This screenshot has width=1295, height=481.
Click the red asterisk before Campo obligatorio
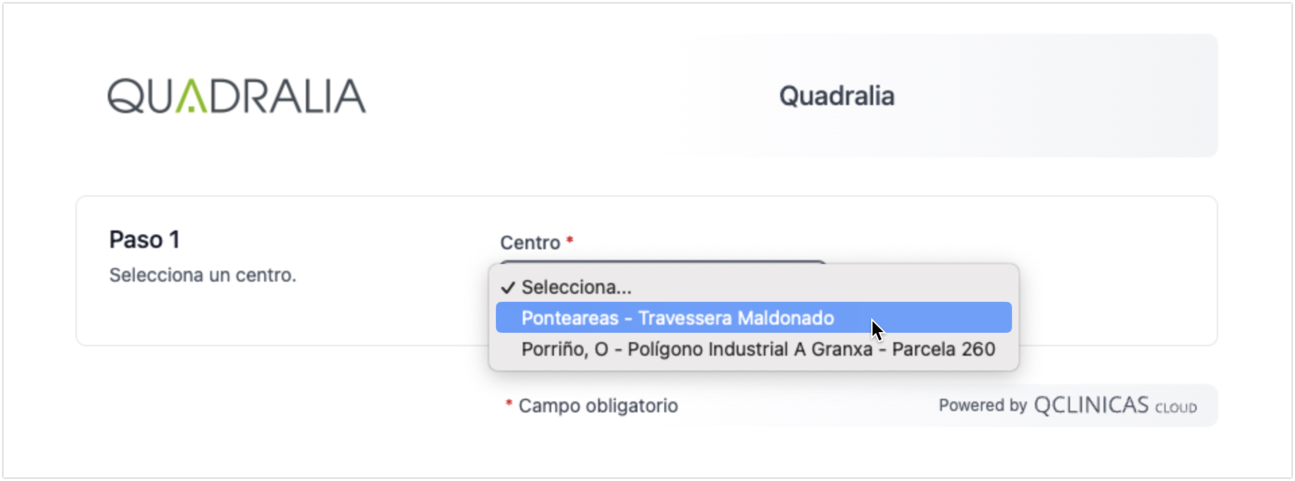click(509, 404)
